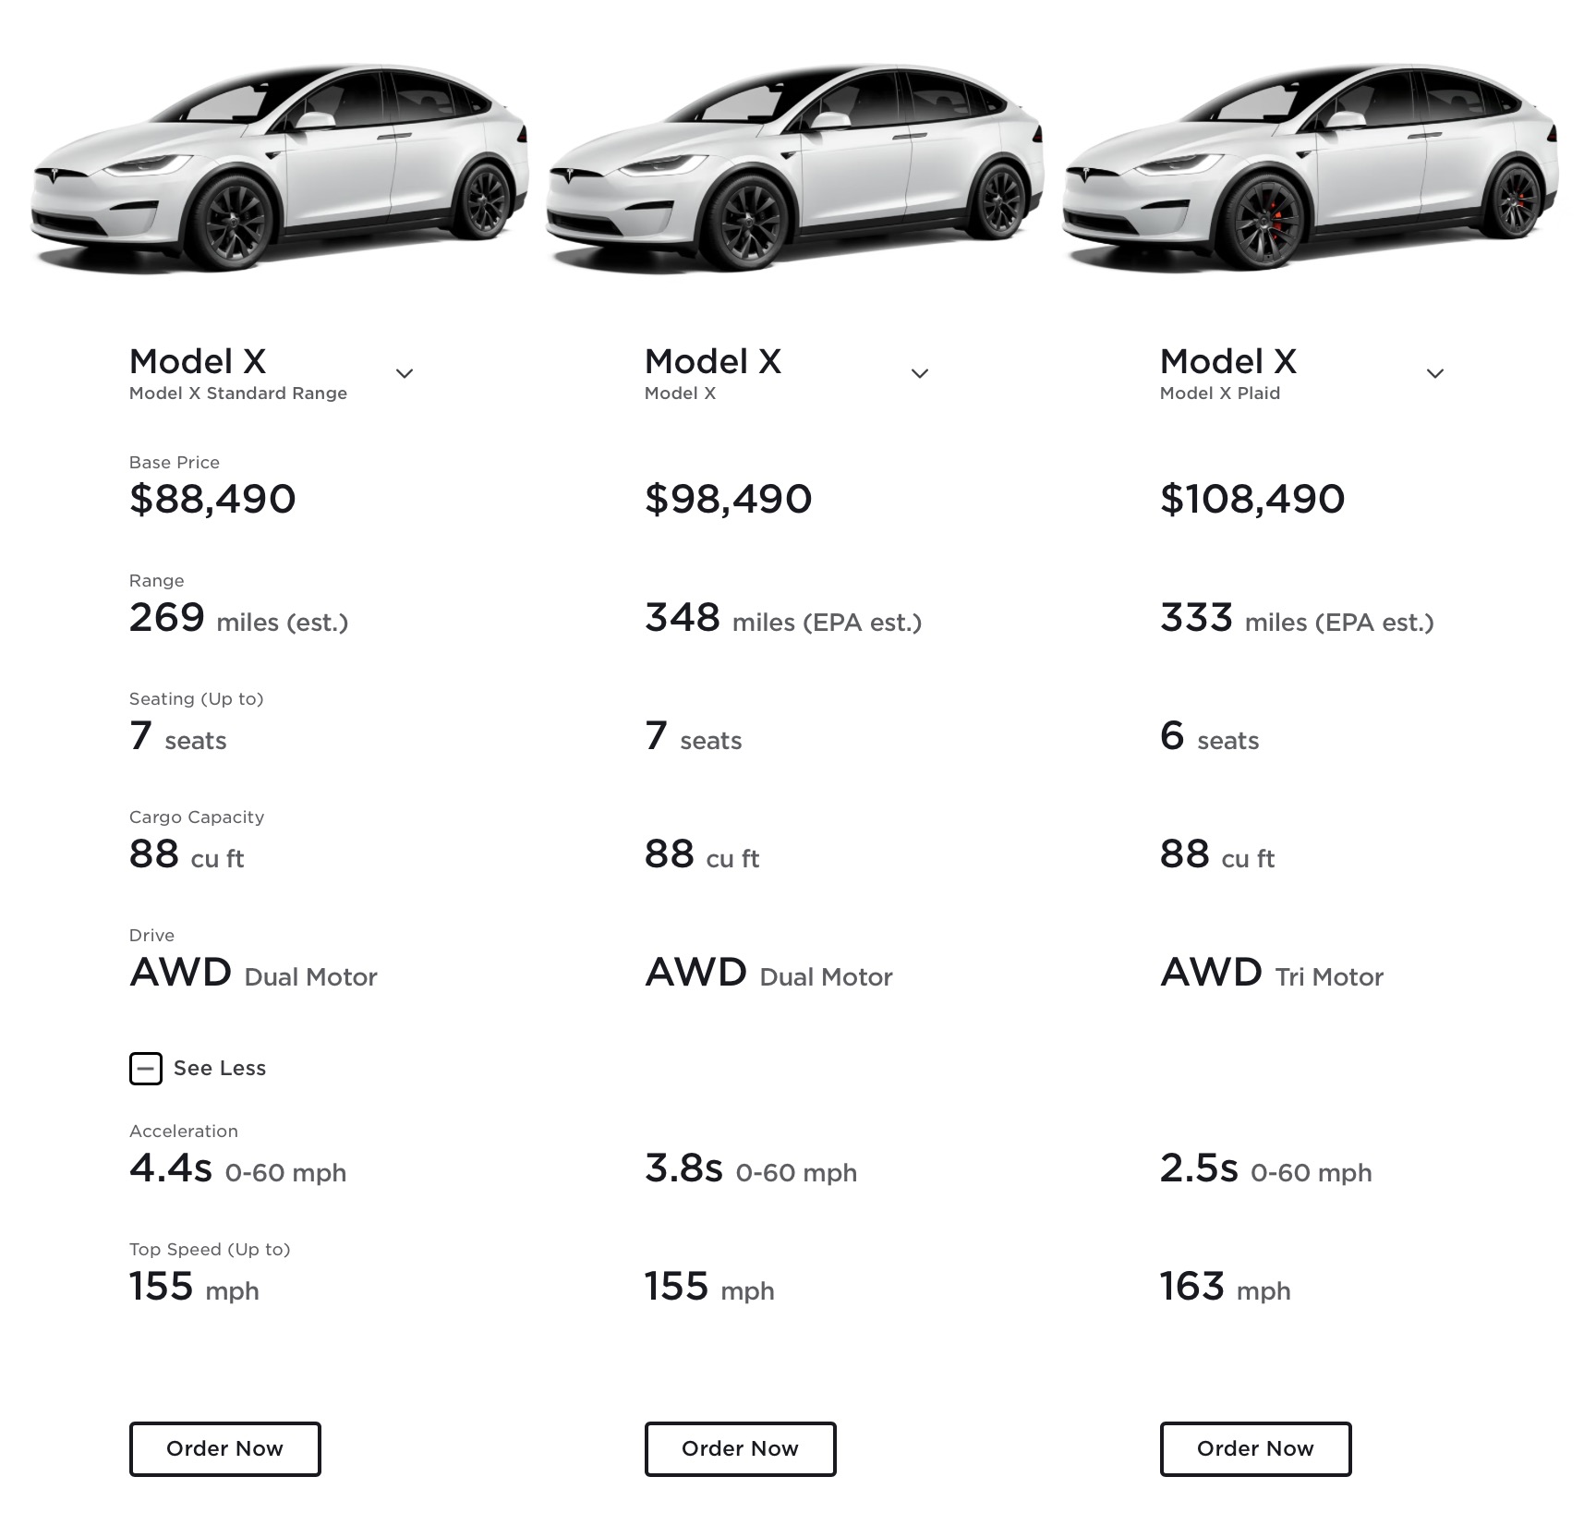Click the 348 miles EPA est. range
This screenshot has height=1513, width=1596.
[783, 618]
